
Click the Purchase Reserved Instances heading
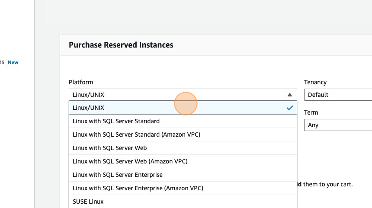[x=121, y=45]
